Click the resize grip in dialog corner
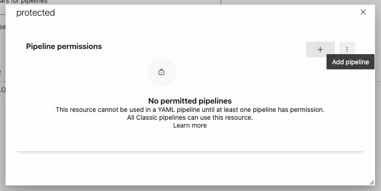The image size is (381, 191). 371,182
